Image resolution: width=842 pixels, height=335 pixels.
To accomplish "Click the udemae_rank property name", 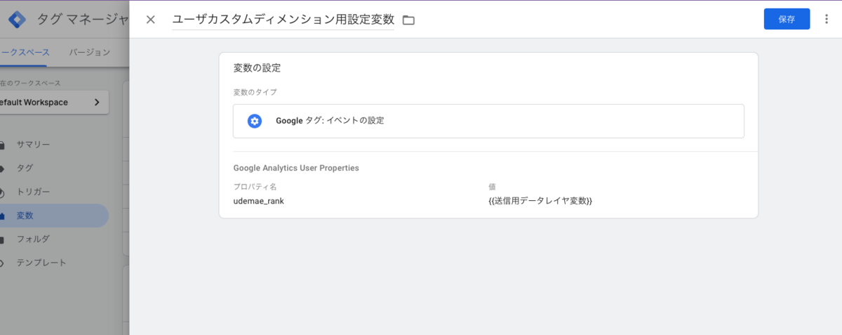I will click(x=258, y=201).
